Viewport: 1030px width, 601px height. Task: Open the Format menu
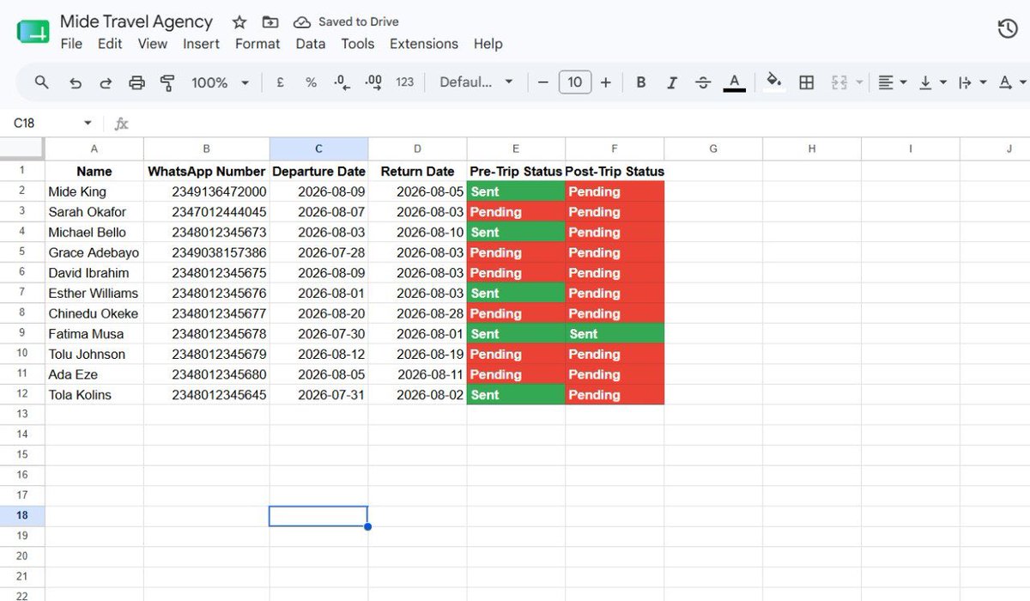257,44
